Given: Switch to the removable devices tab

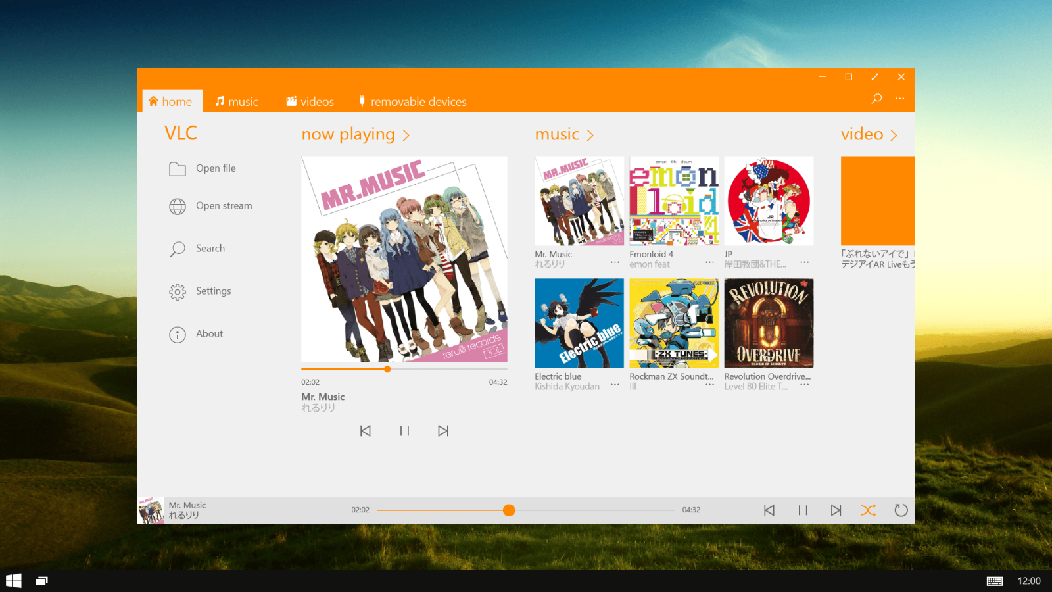Looking at the screenshot, I should (x=412, y=101).
